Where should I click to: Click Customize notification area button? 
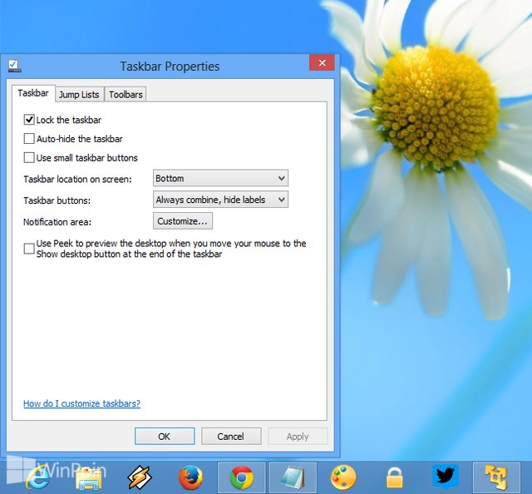click(183, 221)
